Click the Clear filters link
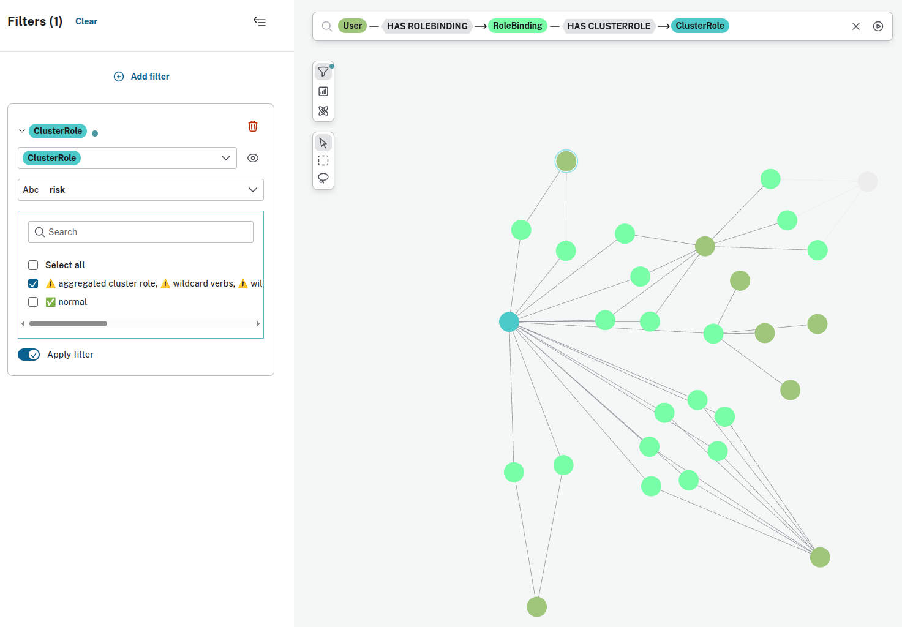The width and height of the screenshot is (902, 627). (86, 21)
